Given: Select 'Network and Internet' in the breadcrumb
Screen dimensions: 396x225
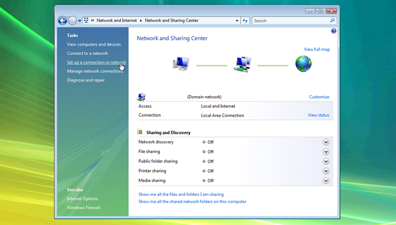Looking at the screenshot, I should tap(116, 21).
